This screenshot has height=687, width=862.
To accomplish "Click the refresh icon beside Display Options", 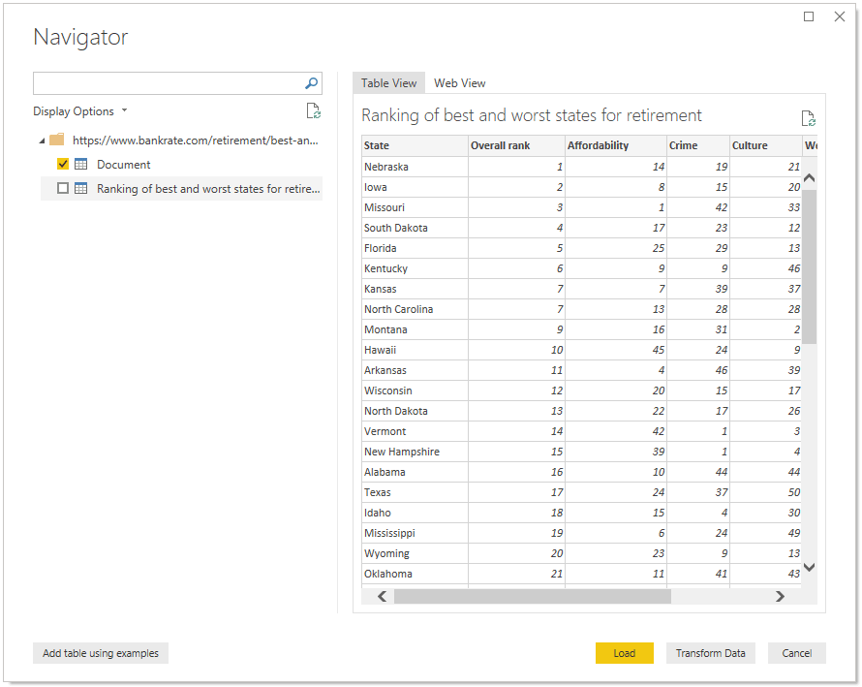I will pos(313,110).
